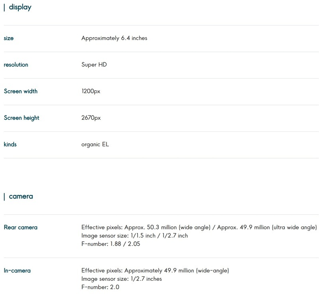Click the F-number 2.0 line

point(100,287)
